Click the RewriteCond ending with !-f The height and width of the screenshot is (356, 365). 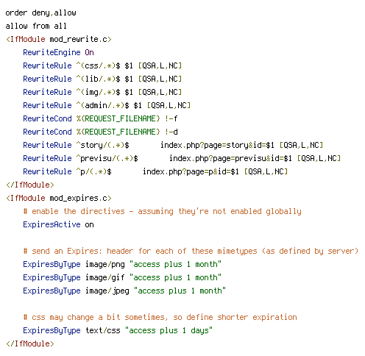(100, 118)
